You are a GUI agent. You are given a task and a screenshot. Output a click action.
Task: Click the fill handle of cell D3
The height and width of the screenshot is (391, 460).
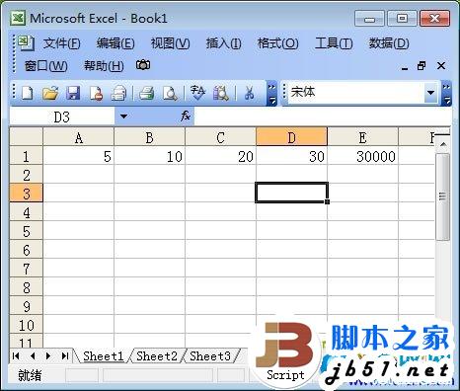(327, 201)
